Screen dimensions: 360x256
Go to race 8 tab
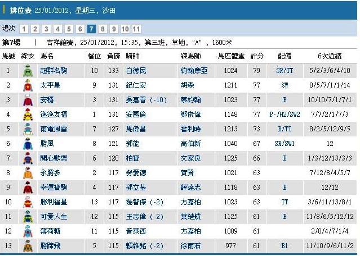pos(103,29)
